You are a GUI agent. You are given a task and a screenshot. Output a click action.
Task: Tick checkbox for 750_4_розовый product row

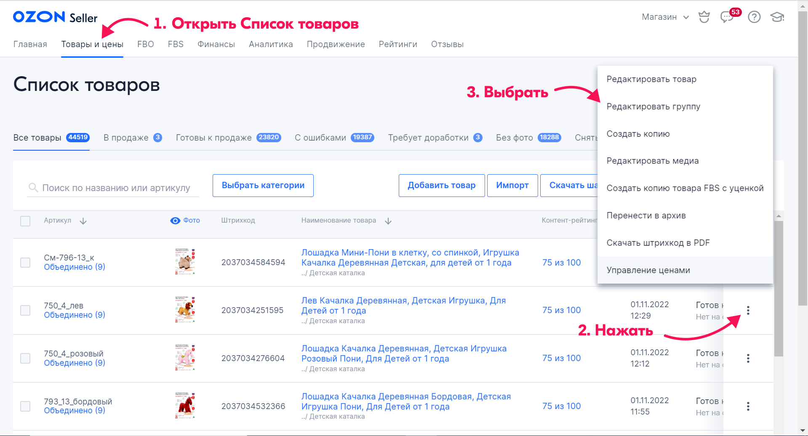point(25,359)
